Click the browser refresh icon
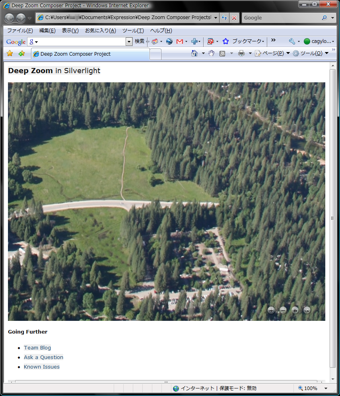Viewport: 340px width, 396px height. pyautogui.click(x=225, y=18)
